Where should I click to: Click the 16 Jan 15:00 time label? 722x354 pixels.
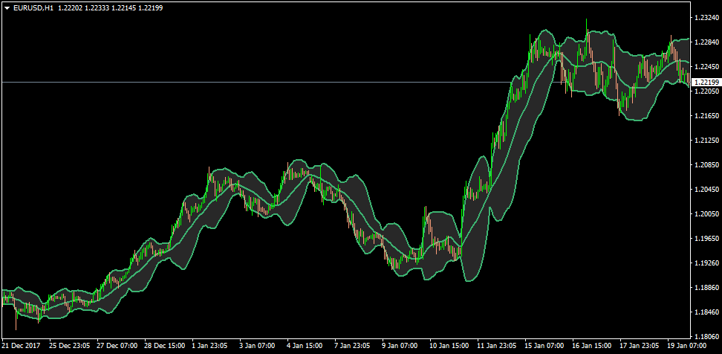(592, 345)
